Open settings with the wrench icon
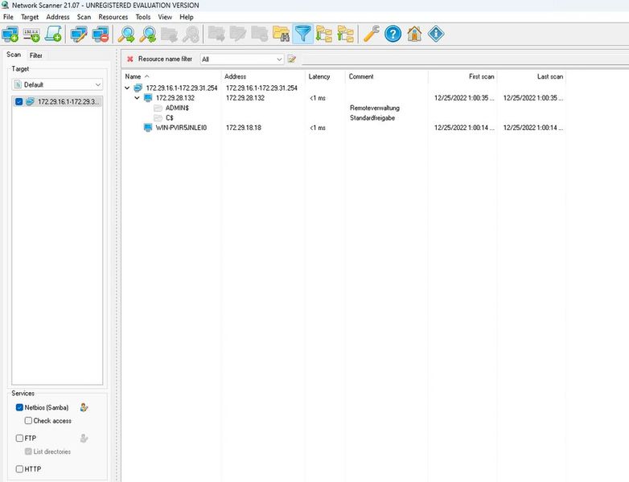629x482 pixels. (x=372, y=34)
